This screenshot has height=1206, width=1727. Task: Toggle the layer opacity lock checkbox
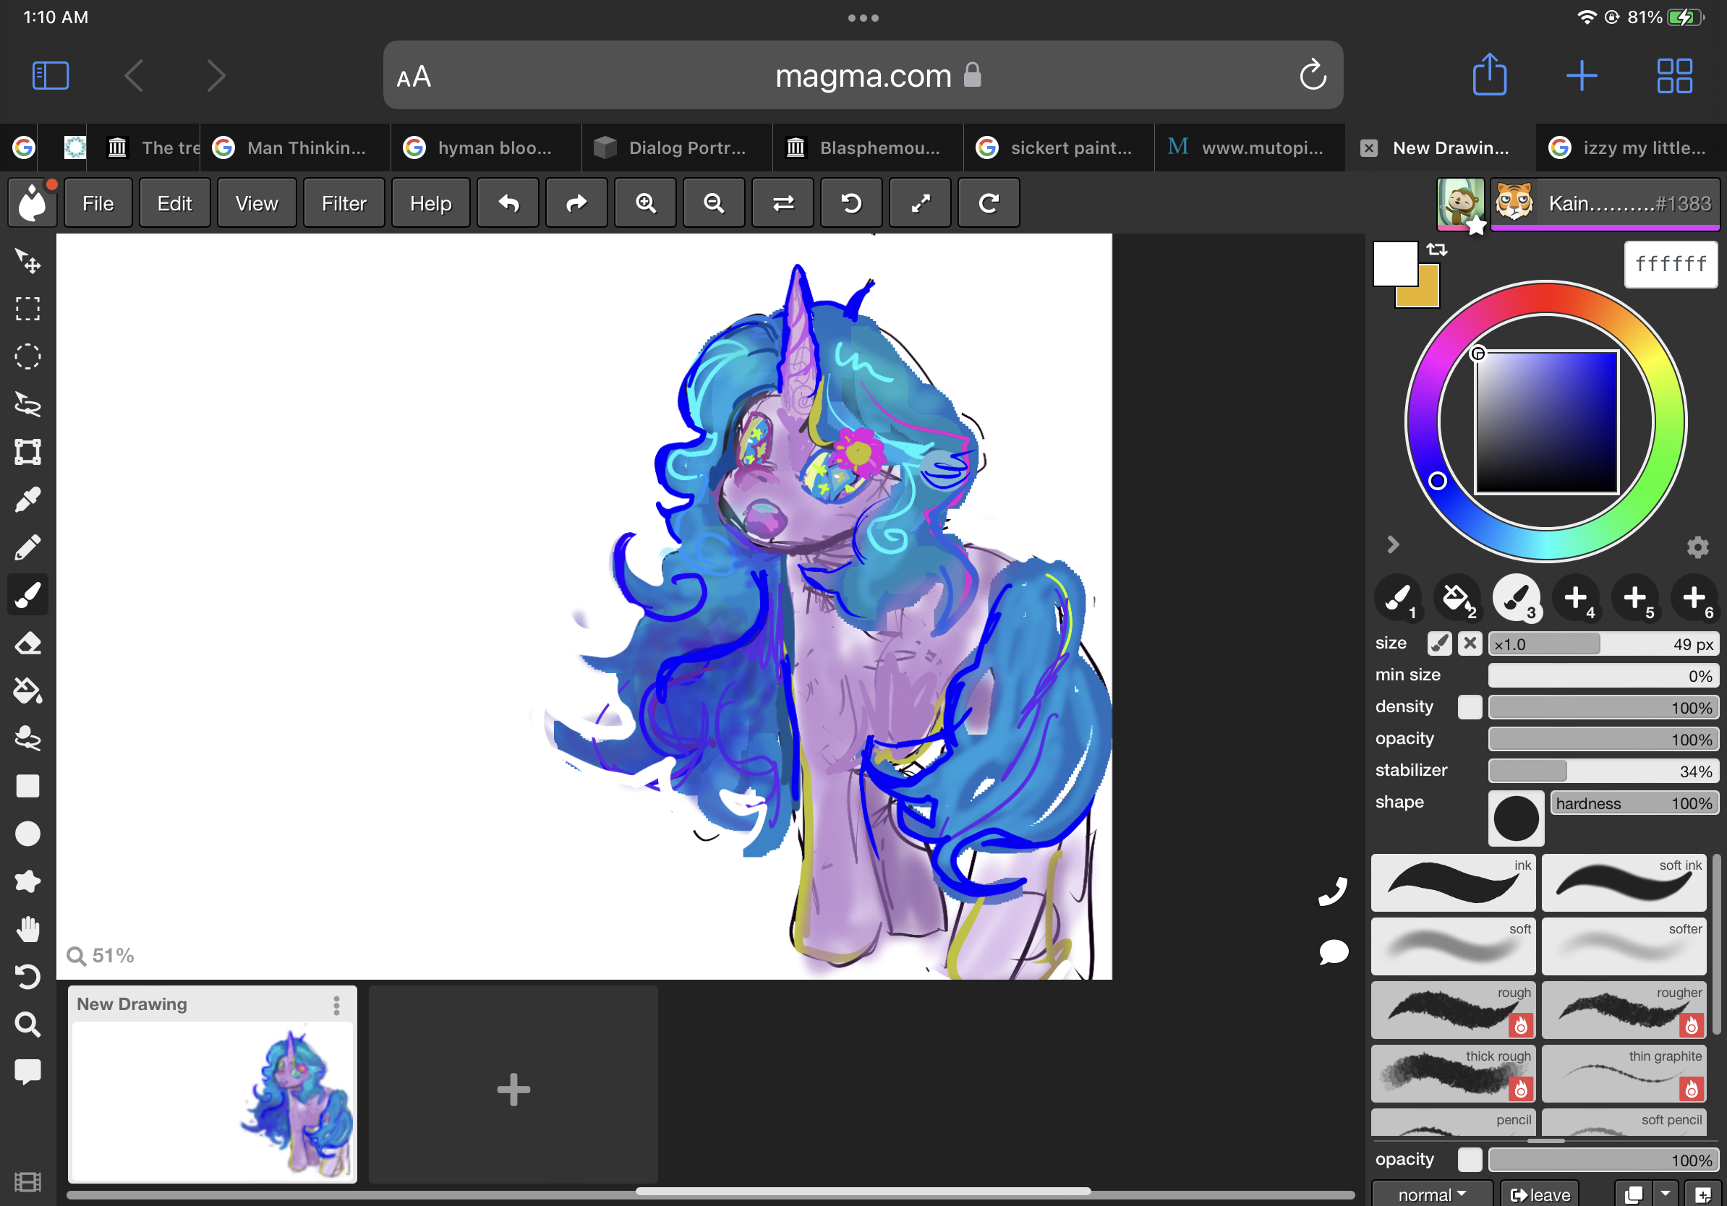click(x=1469, y=1160)
